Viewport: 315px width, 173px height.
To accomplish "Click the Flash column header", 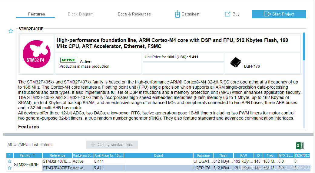I will (x=223, y=155).
